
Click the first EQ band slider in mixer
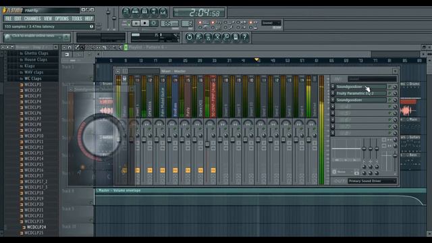click(364, 149)
